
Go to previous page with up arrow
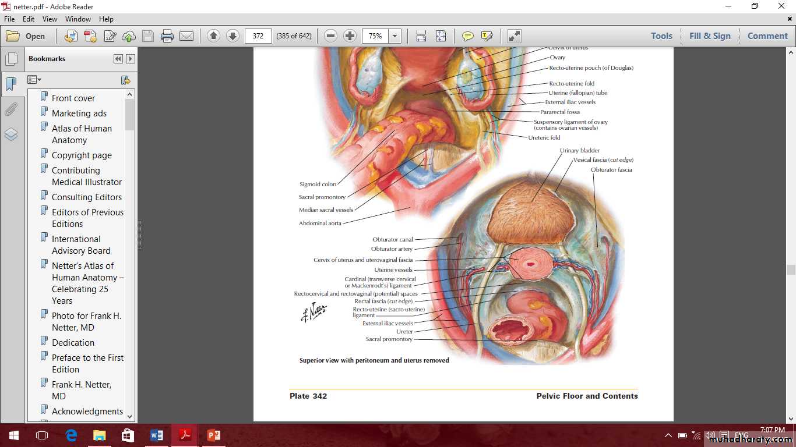pyautogui.click(x=213, y=36)
